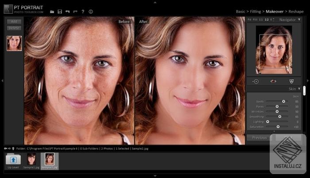Go to the Fitting step

[256, 11]
